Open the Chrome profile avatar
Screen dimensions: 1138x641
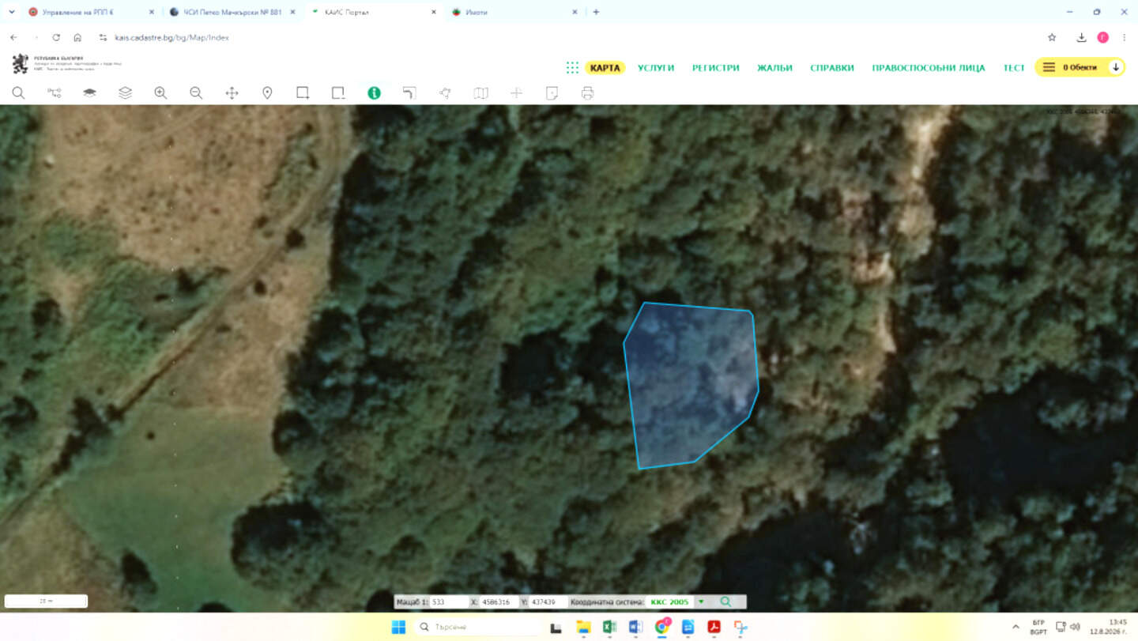click(1102, 37)
